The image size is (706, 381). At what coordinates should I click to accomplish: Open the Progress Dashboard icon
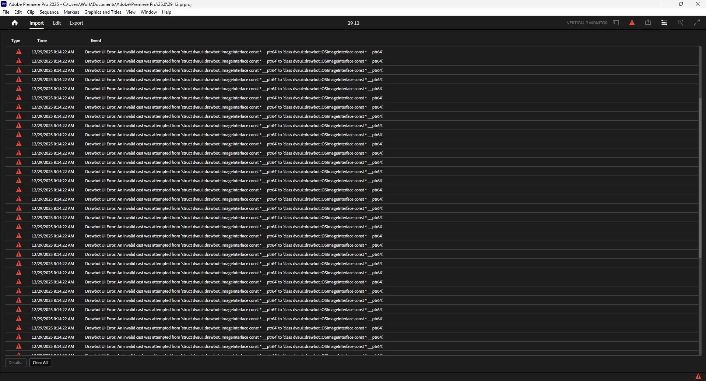[664, 23]
